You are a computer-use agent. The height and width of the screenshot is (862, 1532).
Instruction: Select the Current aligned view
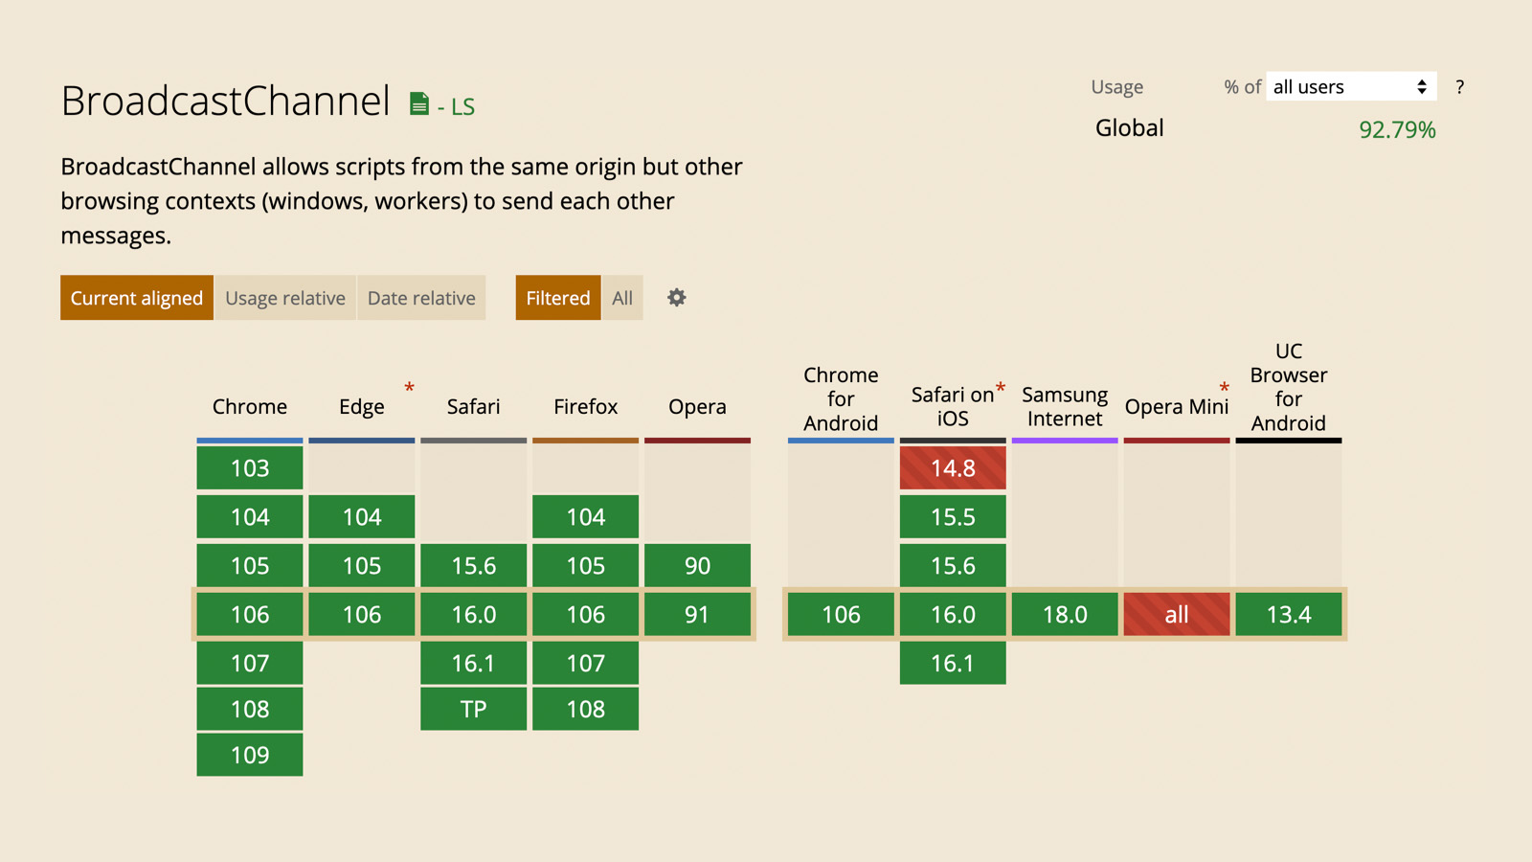pyautogui.click(x=137, y=298)
